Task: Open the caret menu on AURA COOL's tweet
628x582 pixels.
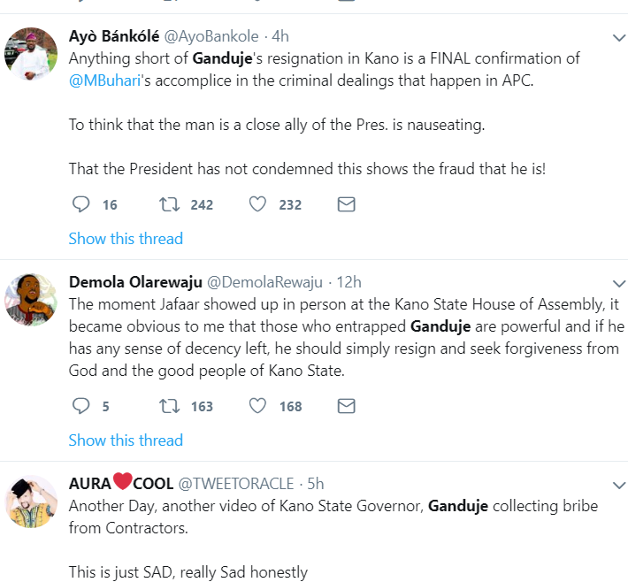Action: pos(619,485)
